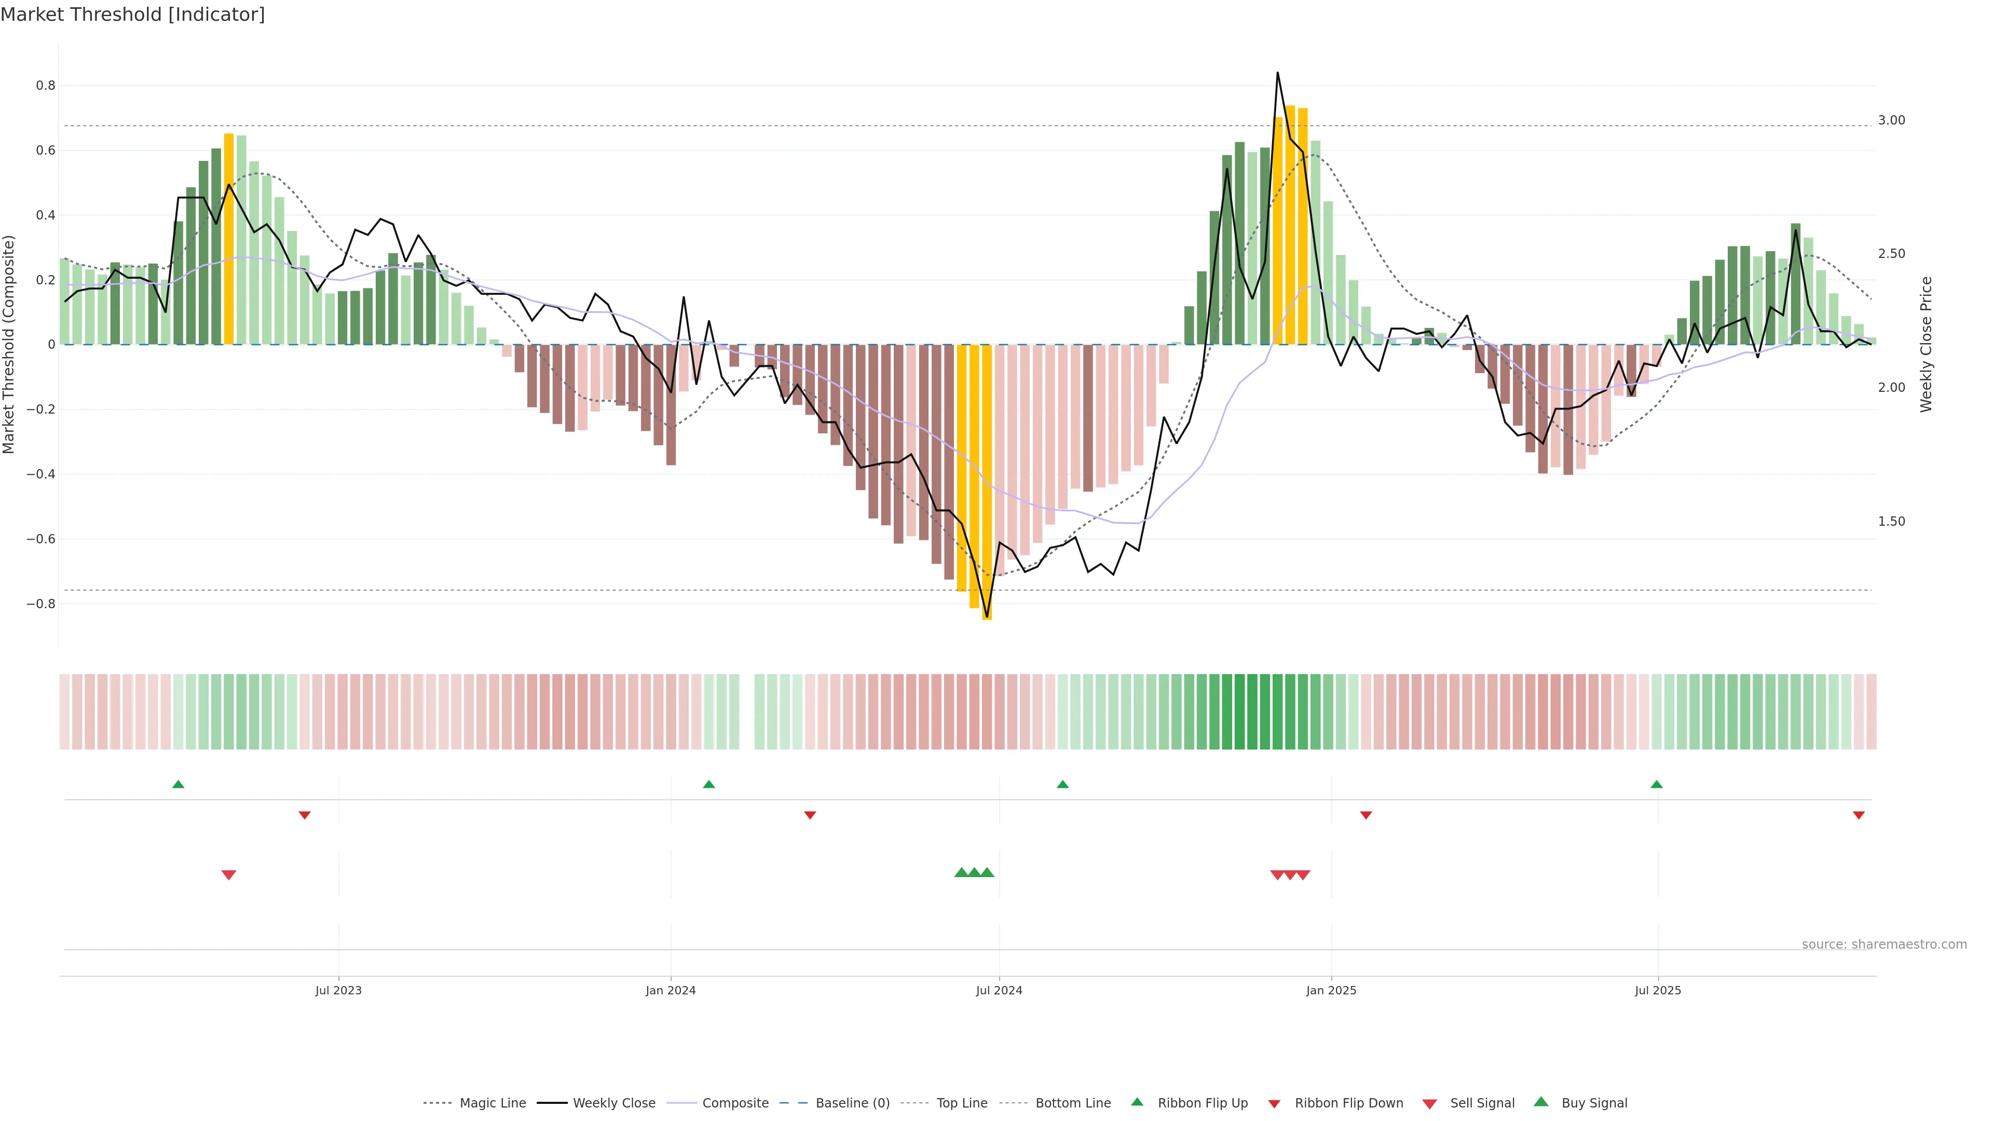The width and height of the screenshot is (1993, 1121).
Task: Click the first Ribbon Flip Up triangle marker
Action: click(178, 785)
